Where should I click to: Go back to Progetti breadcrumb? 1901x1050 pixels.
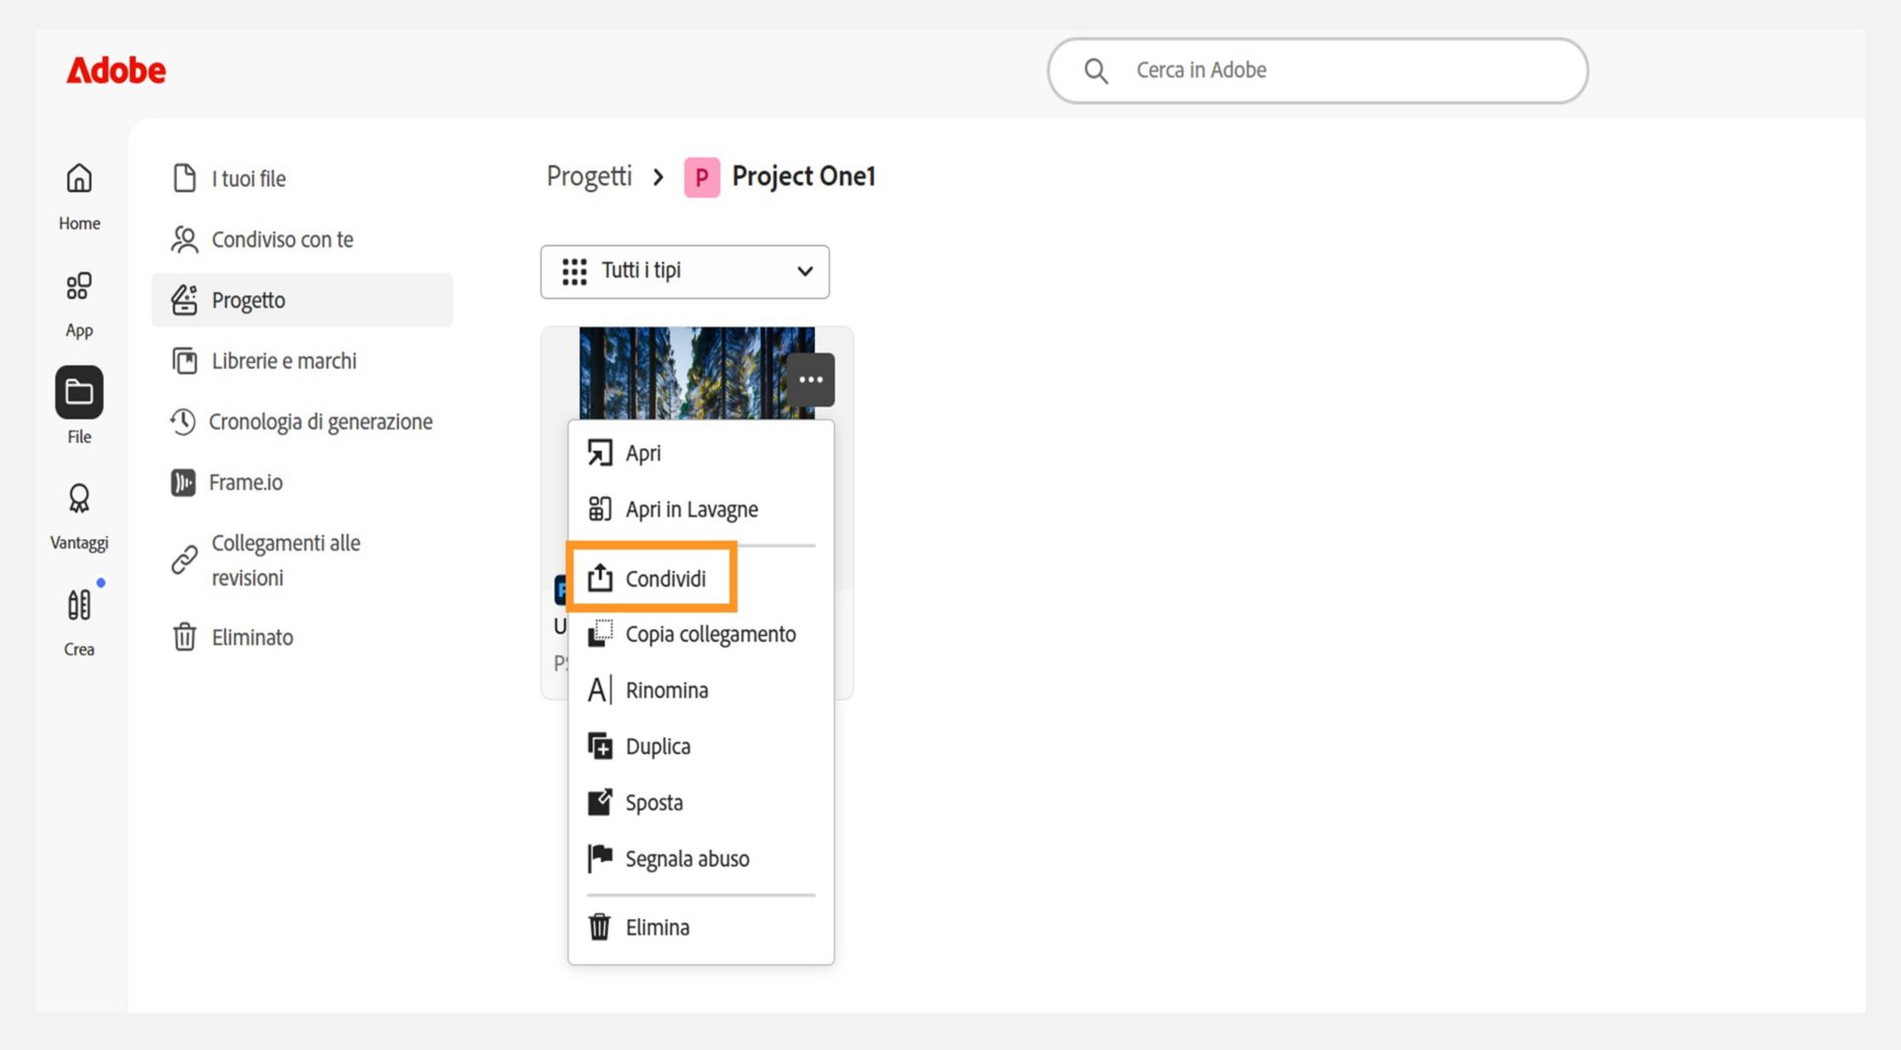(x=589, y=176)
